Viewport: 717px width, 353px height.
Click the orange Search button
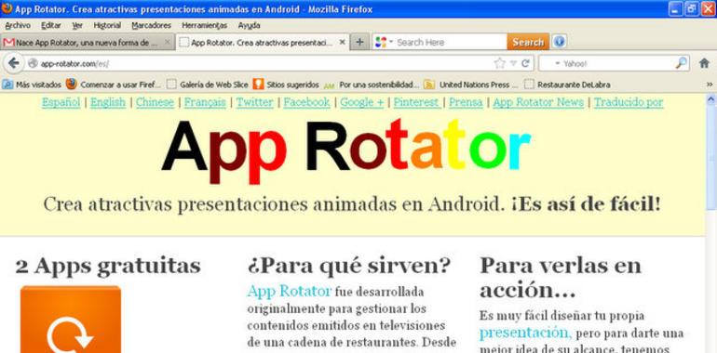[x=528, y=42]
